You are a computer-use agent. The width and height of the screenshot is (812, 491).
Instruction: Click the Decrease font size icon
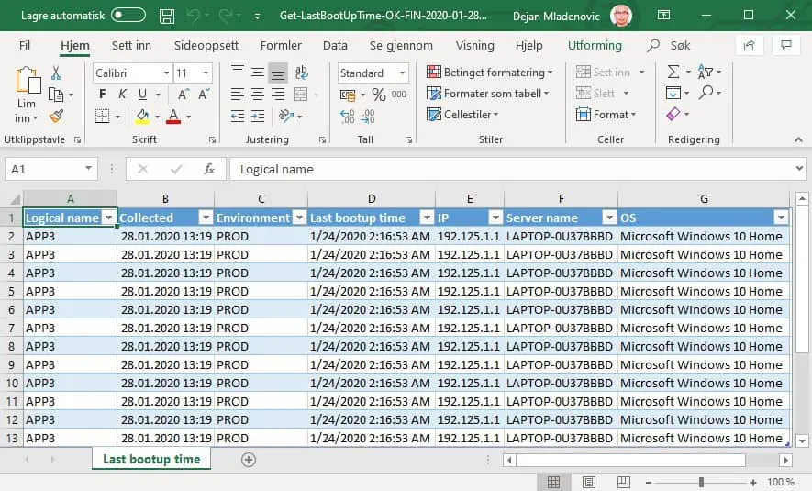[x=204, y=95]
